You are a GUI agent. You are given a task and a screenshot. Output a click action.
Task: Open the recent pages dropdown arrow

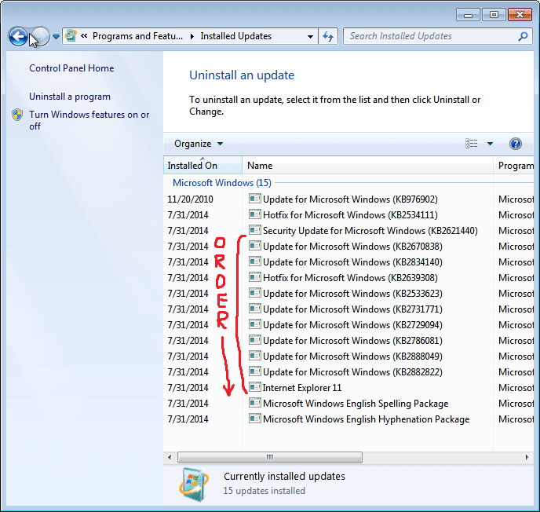56,37
